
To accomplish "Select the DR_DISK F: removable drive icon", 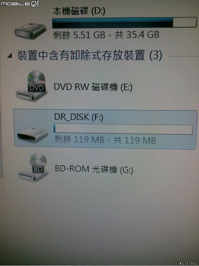I will click(32, 135).
